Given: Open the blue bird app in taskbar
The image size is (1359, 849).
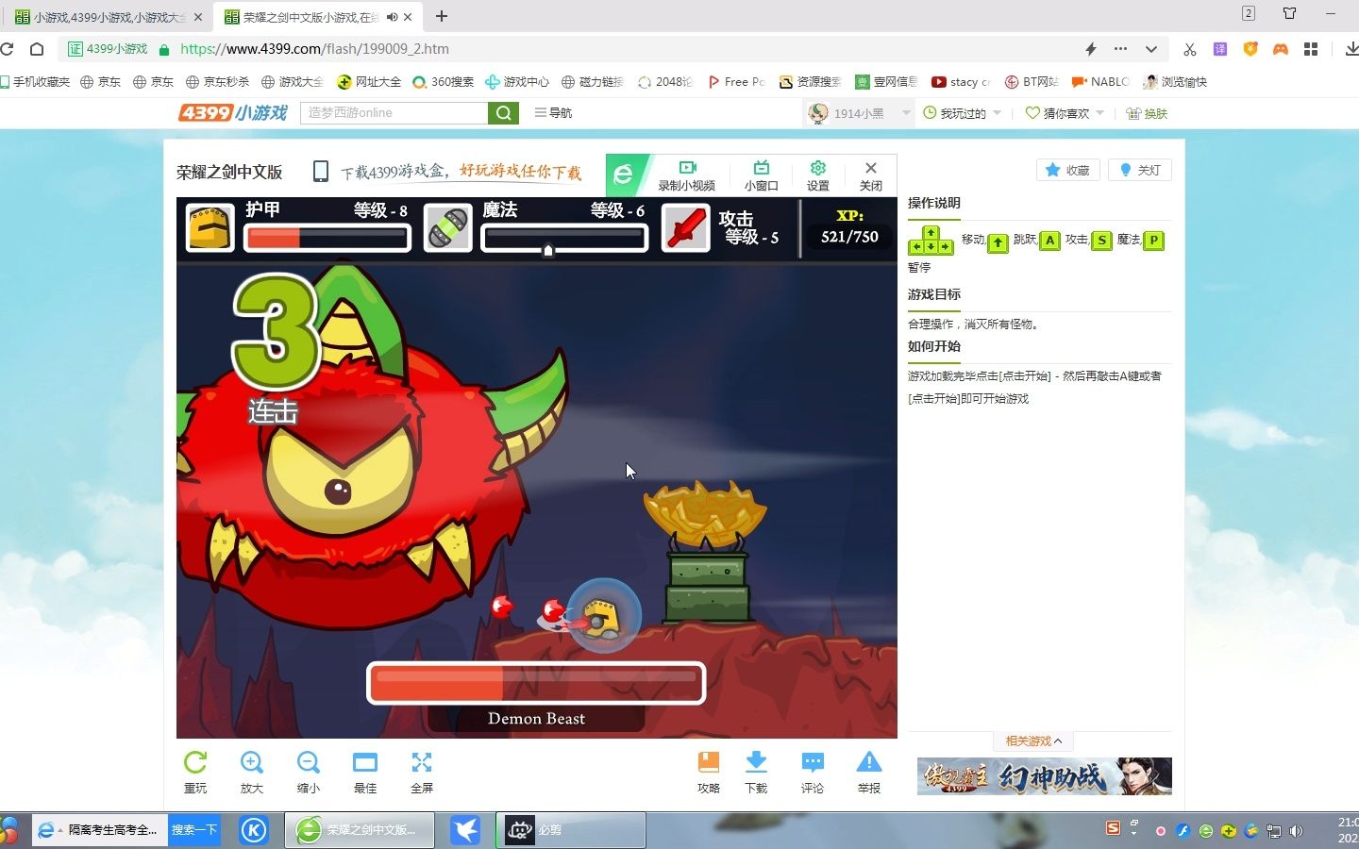Looking at the screenshot, I should point(465,830).
